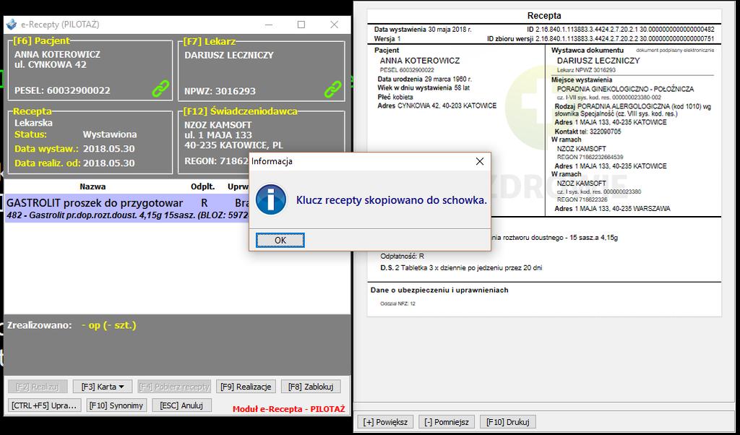The height and width of the screenshot is (435, 740).
Task: Click the e-Recepty app icon in title bar
Action: click(12, 25)
